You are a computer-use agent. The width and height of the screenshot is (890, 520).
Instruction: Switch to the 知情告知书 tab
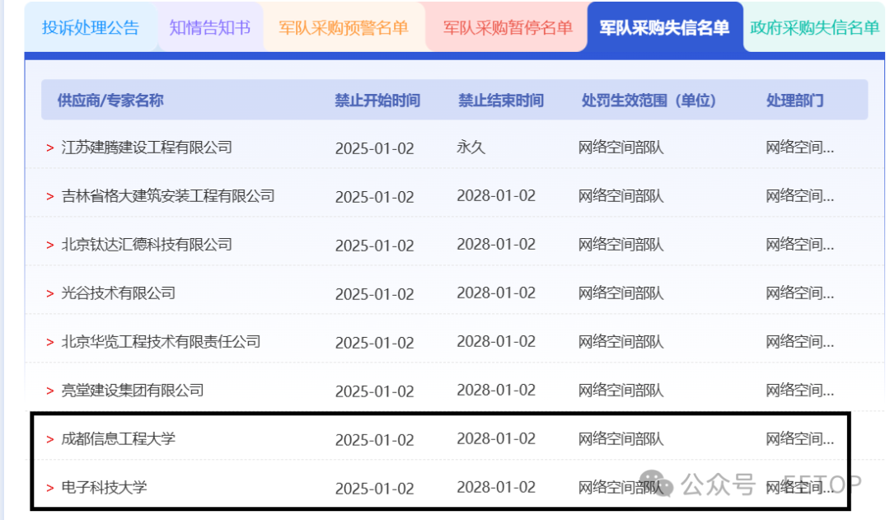coord(209,27)
